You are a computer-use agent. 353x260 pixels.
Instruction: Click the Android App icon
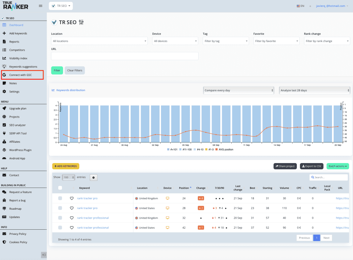tap(4, 158)
